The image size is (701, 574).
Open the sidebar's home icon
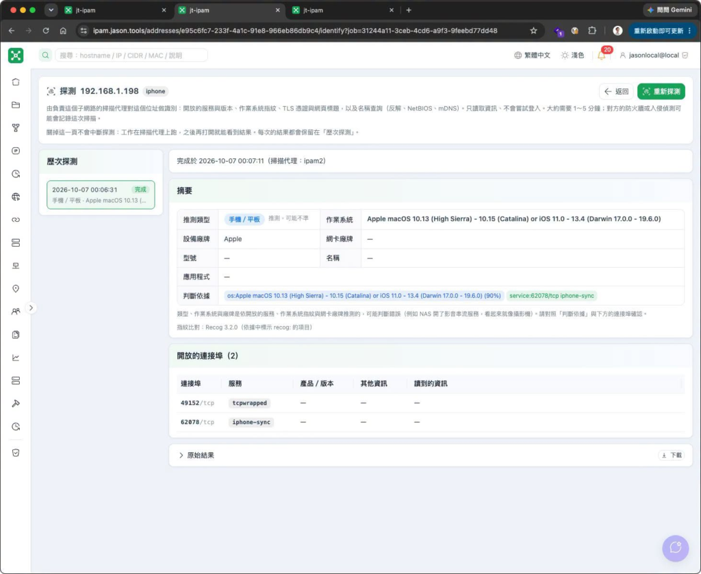click(x=16, y=82)
